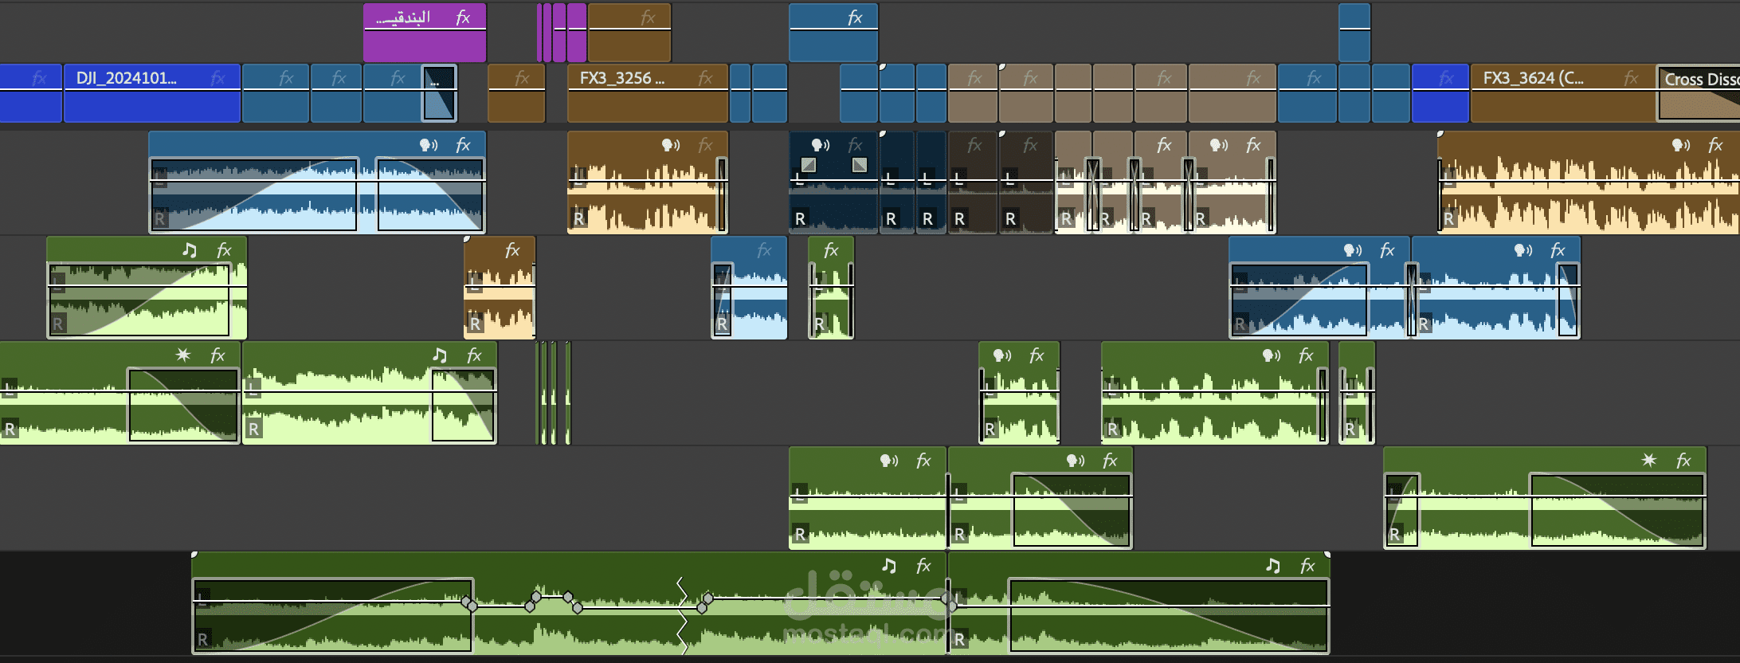Click the clip name DJI_2024101...
1740x663 pixels.
[x=127, y=78]
